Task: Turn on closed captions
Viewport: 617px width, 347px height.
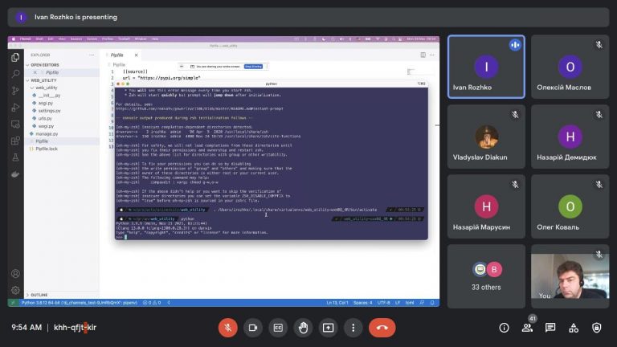Action: coord(278,328)
